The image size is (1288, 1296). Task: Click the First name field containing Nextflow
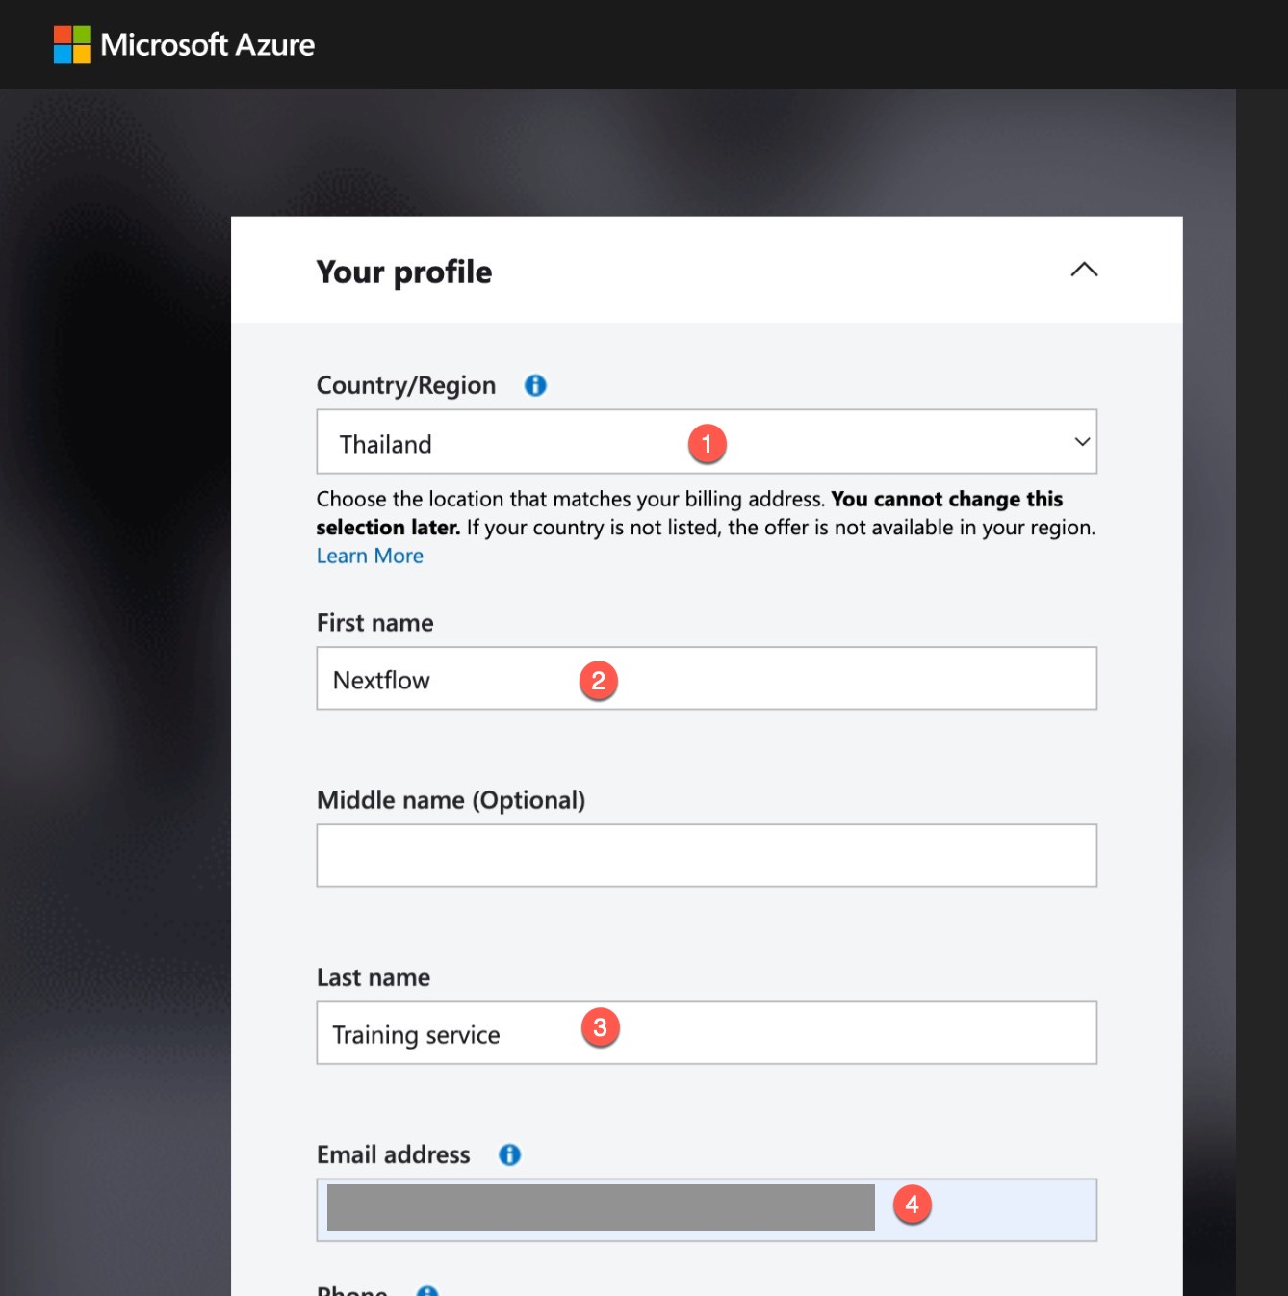coord(707,679)
